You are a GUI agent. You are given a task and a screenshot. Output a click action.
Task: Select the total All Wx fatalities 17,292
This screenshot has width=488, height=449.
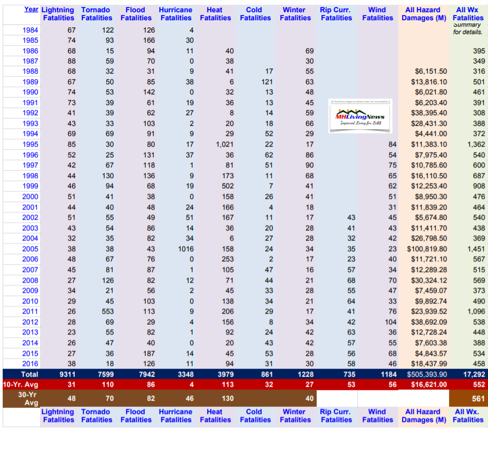pos(474,374)
